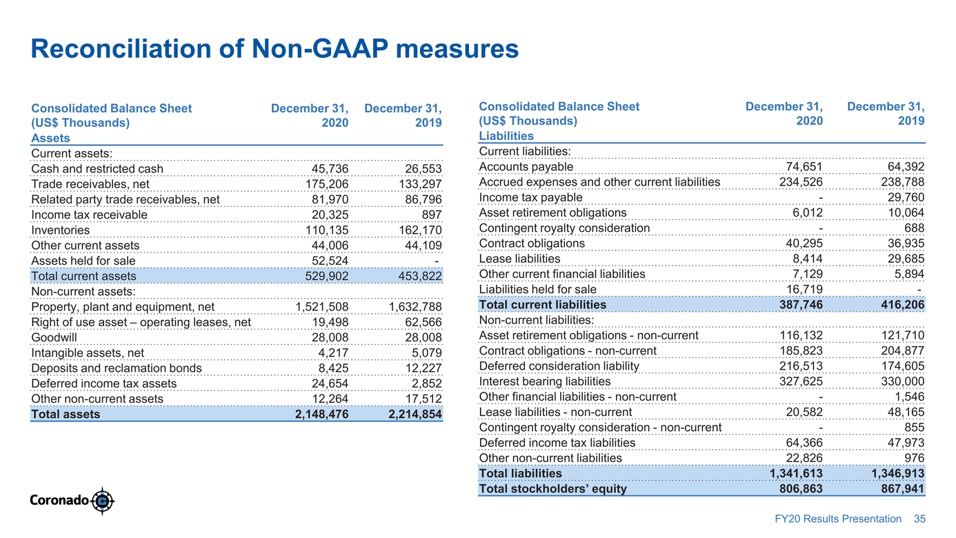Click 'Contingent royalty consideration' current row label
Screen dimensions: 956x538
point(564,228)
